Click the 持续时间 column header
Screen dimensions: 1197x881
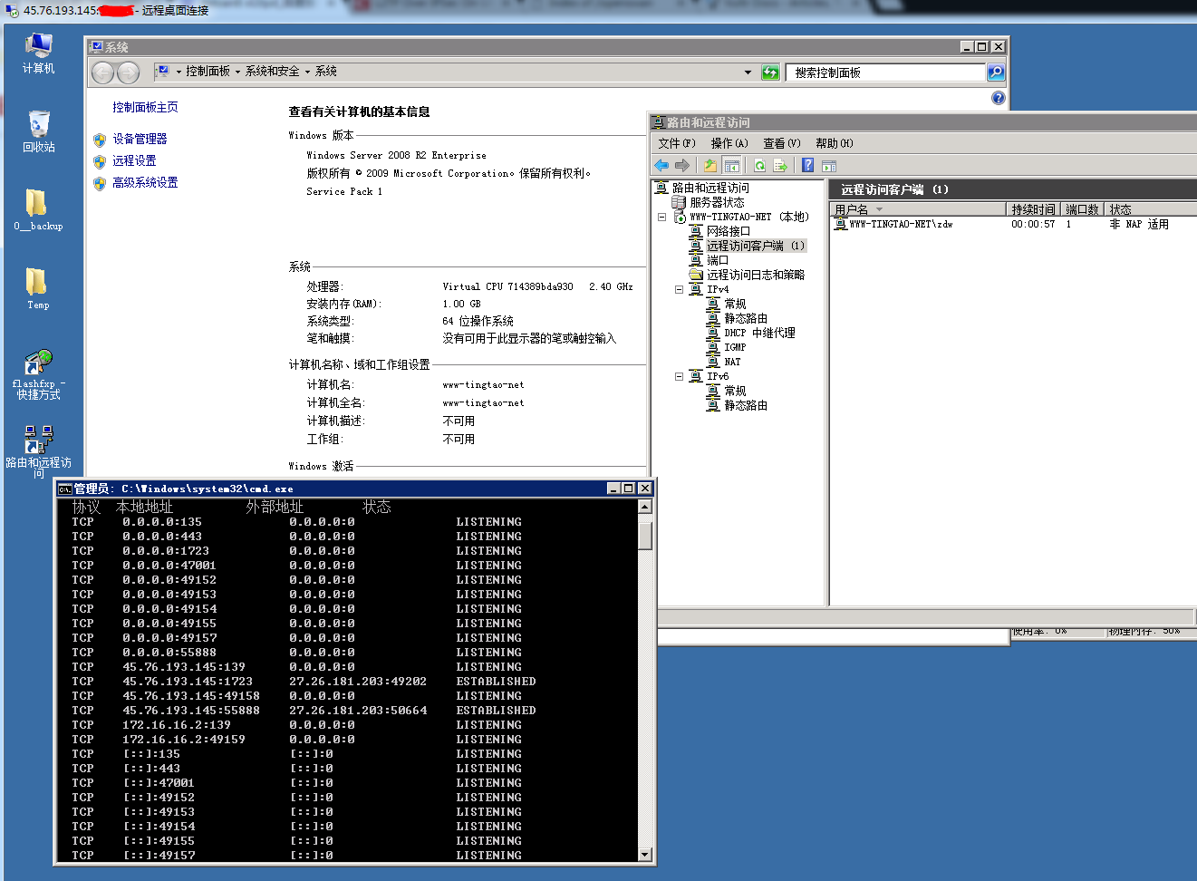click(1035, 209)
